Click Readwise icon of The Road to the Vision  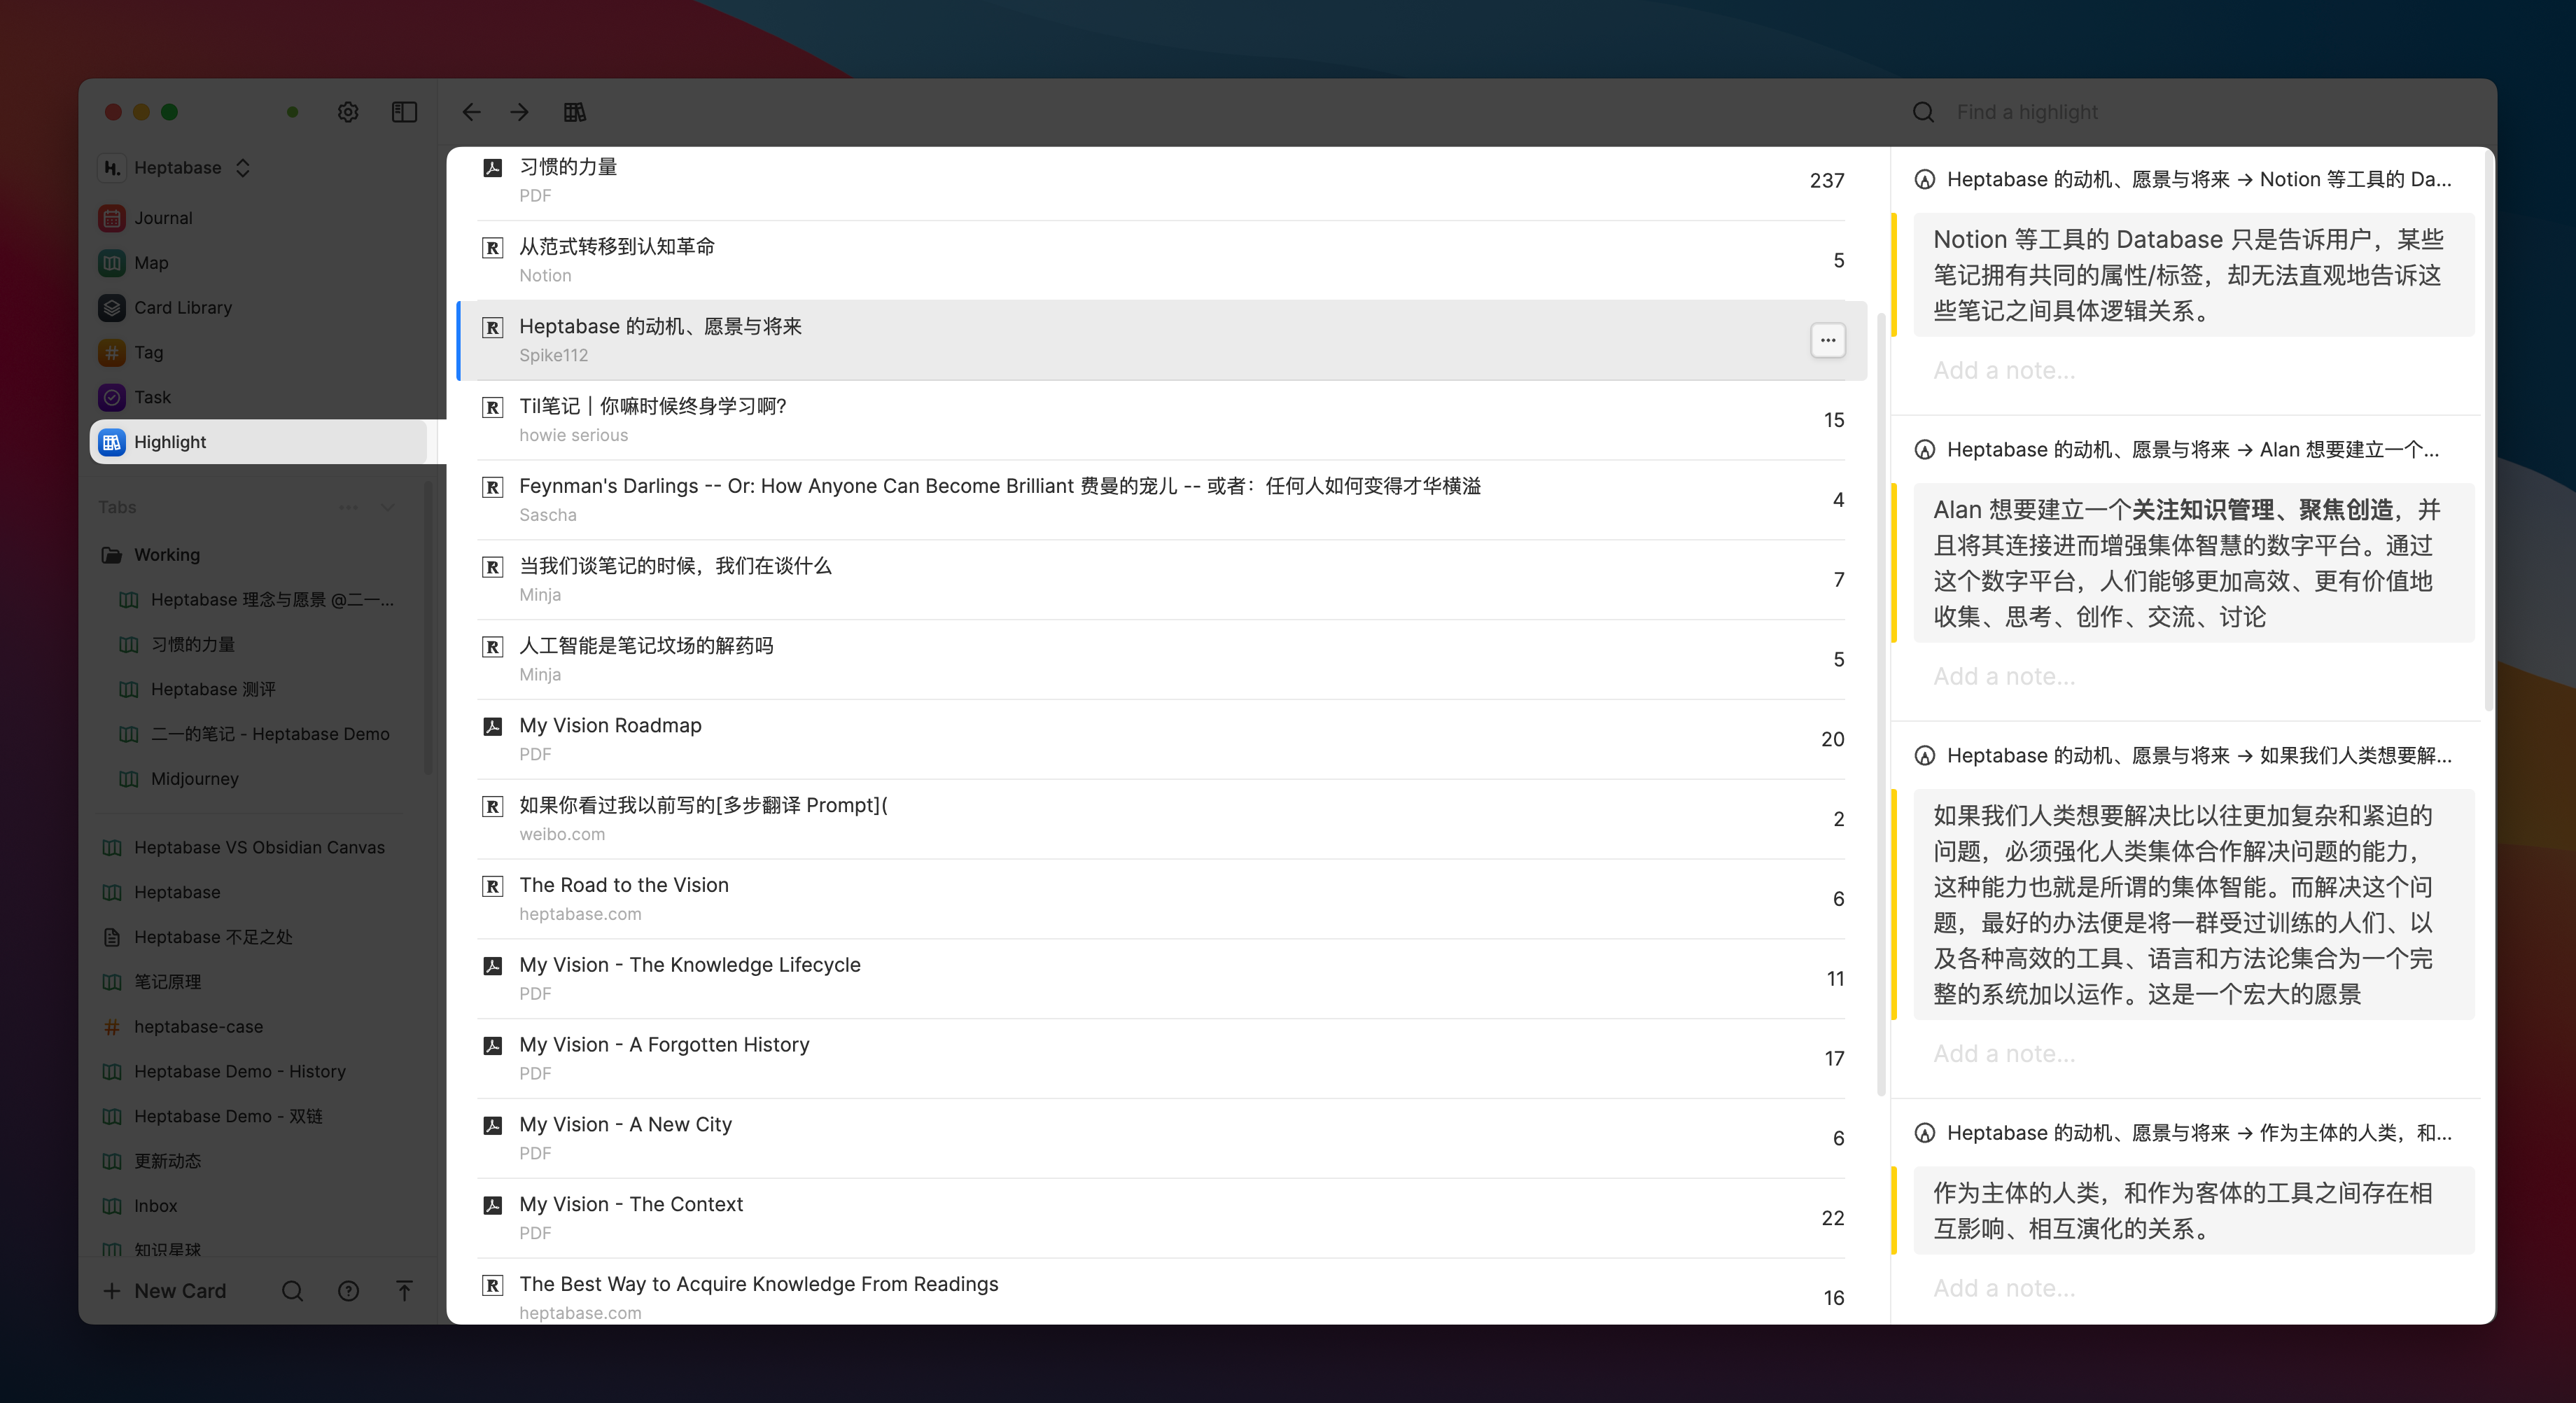[x=493, y=886]
